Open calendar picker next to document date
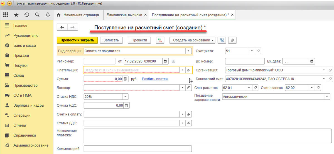This screenshot has width=334, height=154. [165, 61]
